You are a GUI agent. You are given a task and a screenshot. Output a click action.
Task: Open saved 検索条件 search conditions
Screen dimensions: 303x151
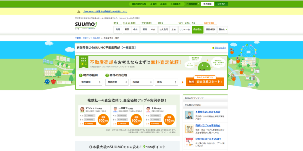pos(175,4)
